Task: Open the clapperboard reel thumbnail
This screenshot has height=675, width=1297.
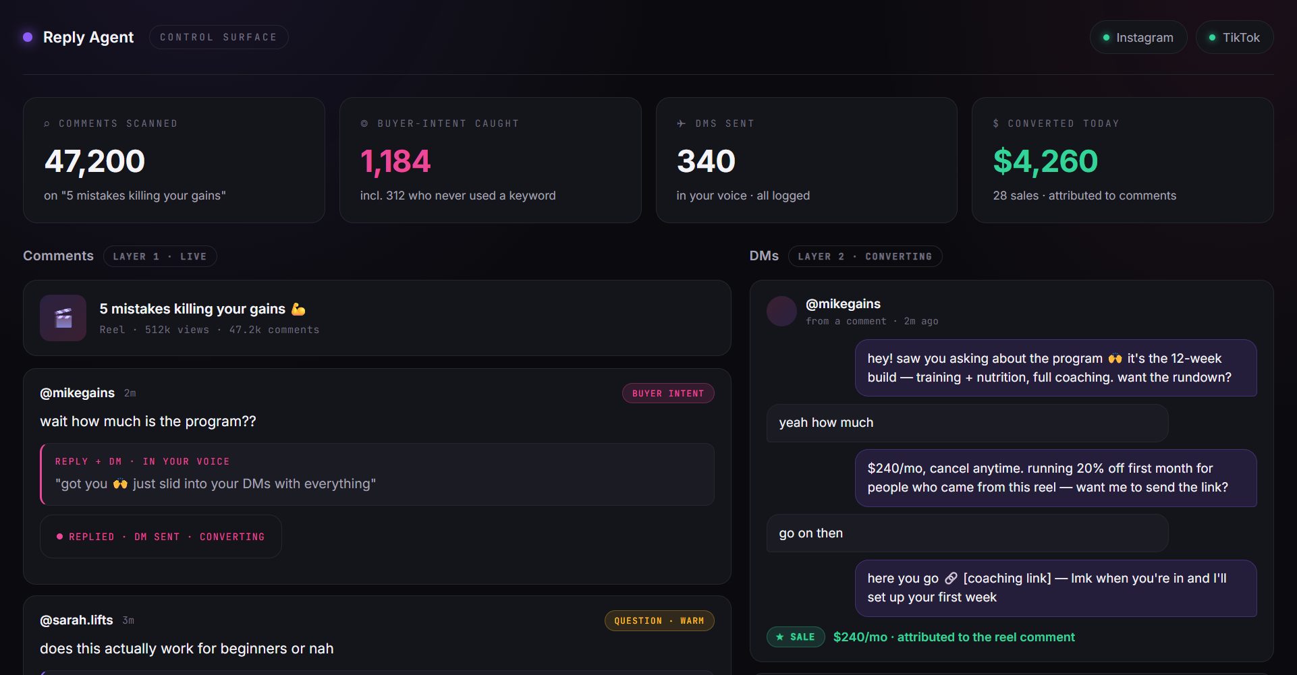Action: coord(63,318)
